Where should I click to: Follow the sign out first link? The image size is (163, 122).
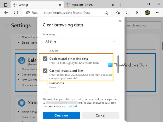(70, 106)
